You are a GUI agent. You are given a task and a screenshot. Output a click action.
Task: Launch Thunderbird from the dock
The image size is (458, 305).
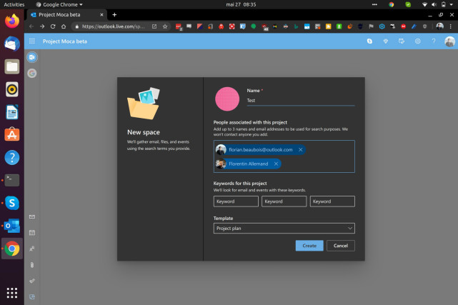12,44
